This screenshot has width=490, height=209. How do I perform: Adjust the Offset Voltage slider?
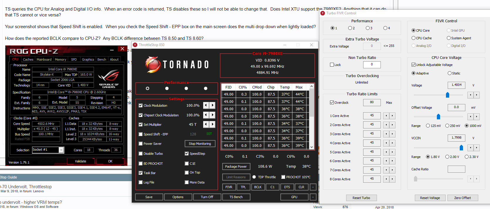(x=438, y=117)
